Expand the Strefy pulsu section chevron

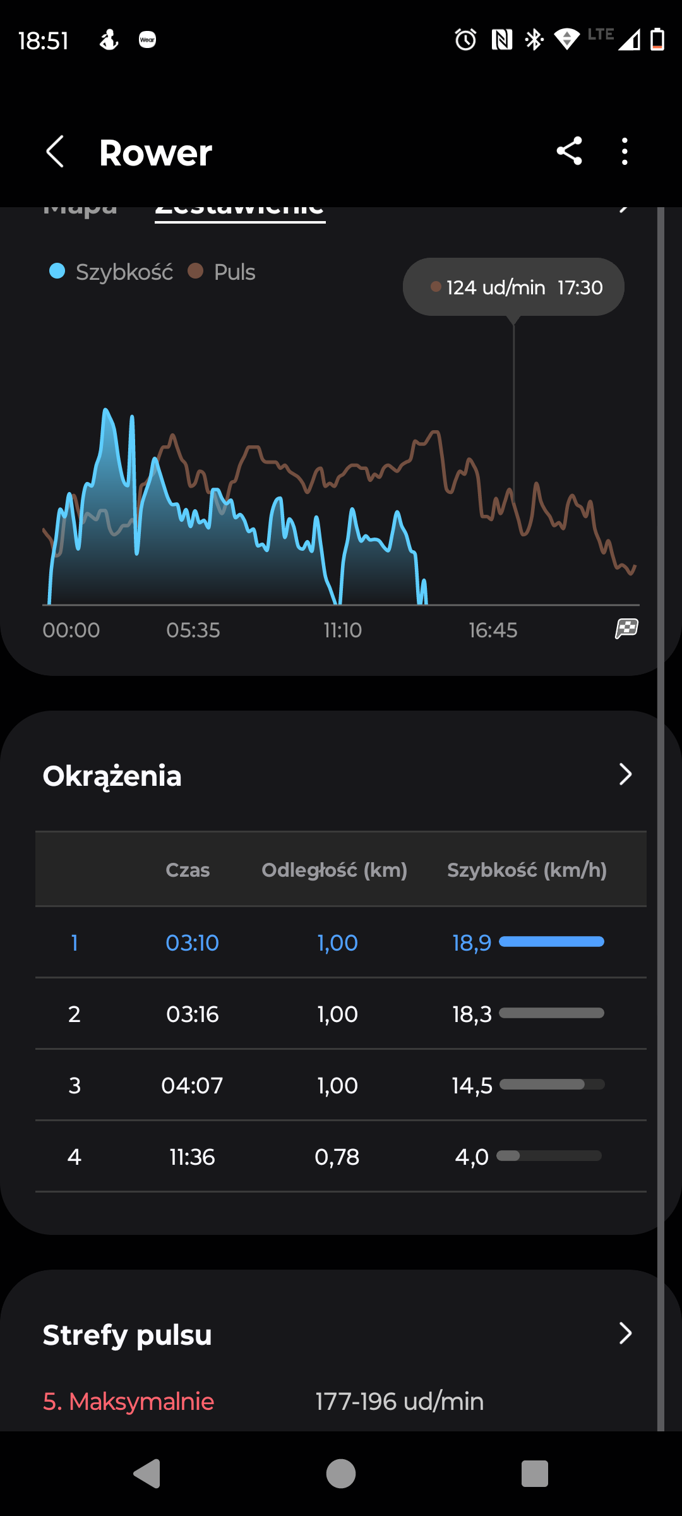[x=625, y=1333]
